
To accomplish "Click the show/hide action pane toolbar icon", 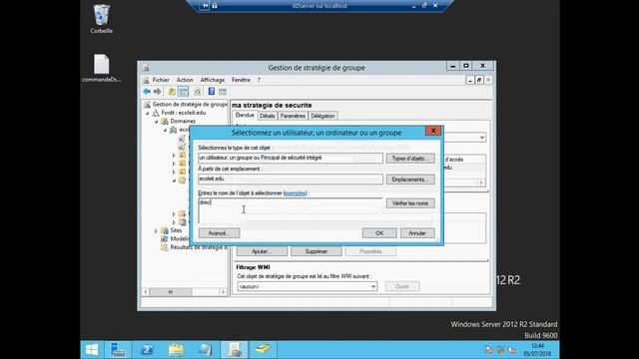I will tap(223, 92).
